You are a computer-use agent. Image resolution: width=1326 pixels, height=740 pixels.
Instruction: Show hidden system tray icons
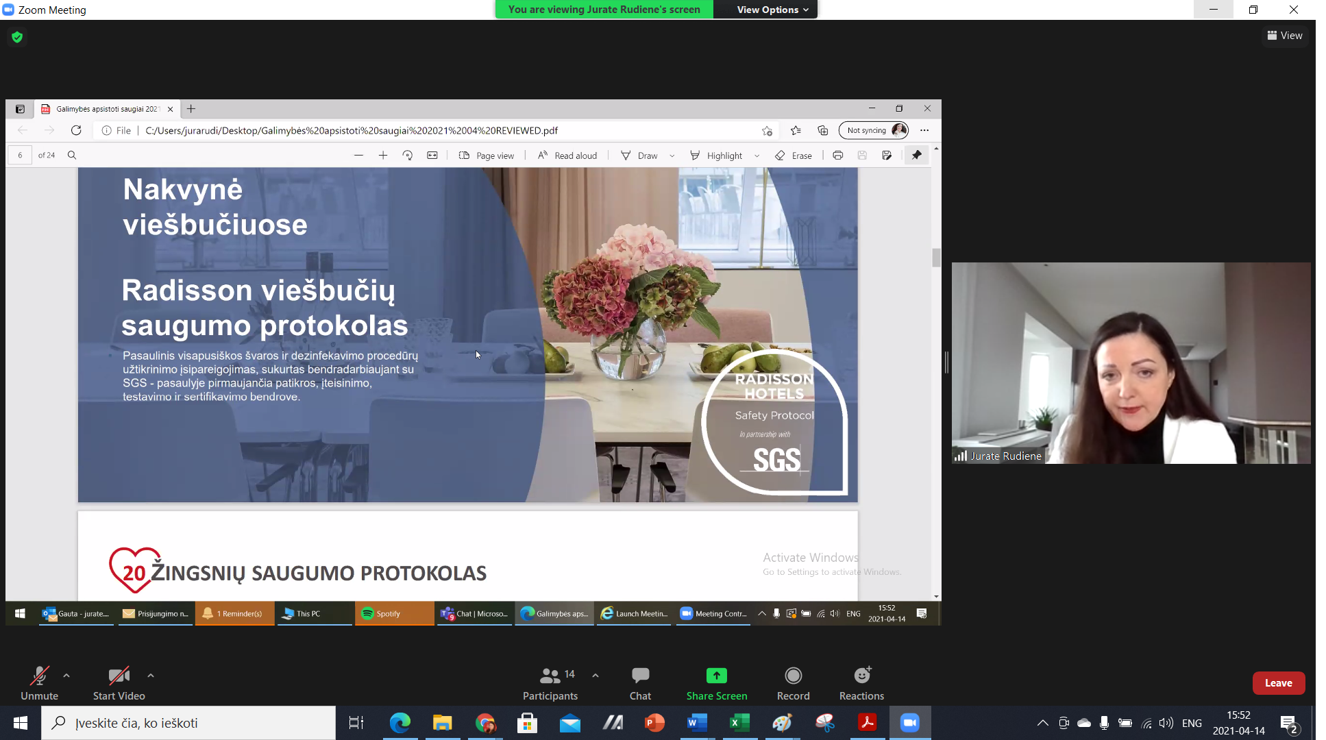click(1042, 723)
